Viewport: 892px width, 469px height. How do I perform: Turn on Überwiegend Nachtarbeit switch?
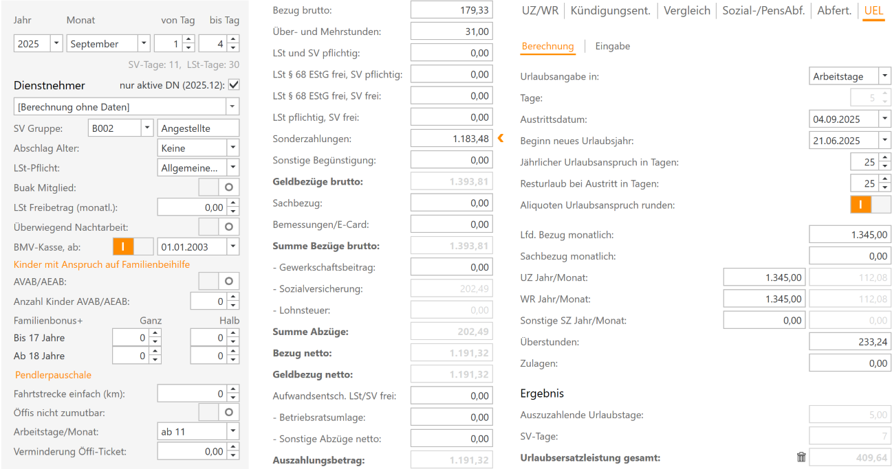click(219, 227)
